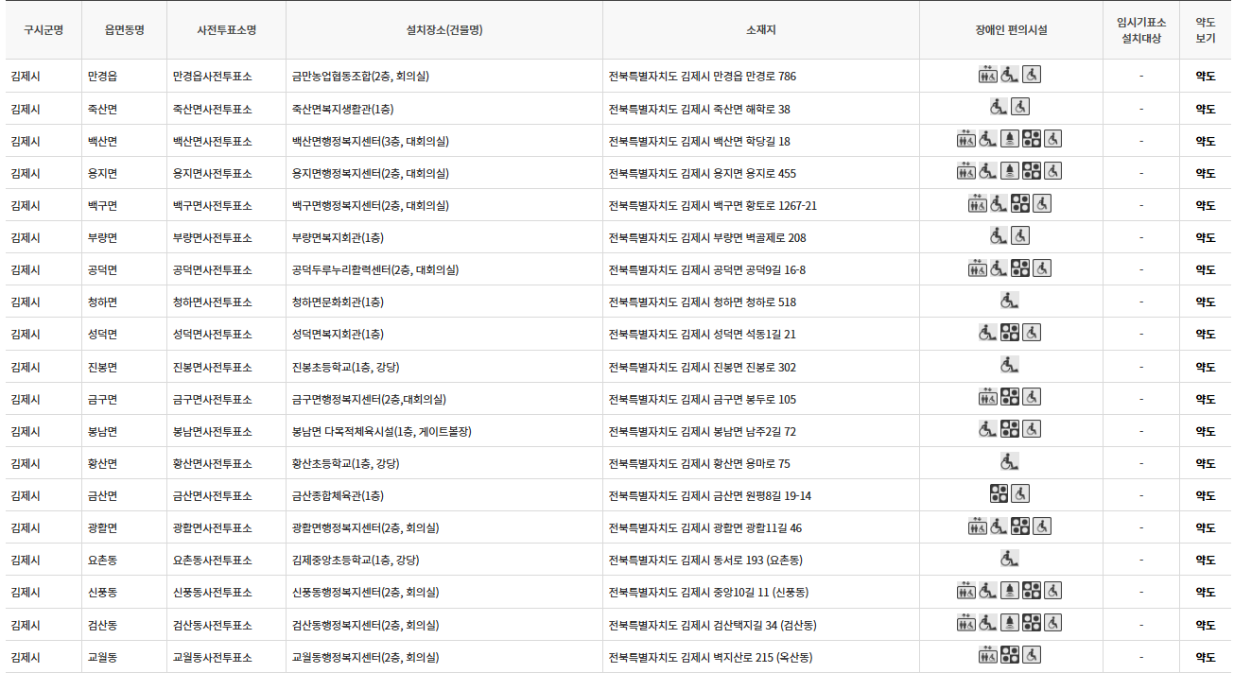Viewport: 1234px width, 673px height.
Task: Click the elevator icon for 교월동사전투표소
Action: click(x=987, y=655)
